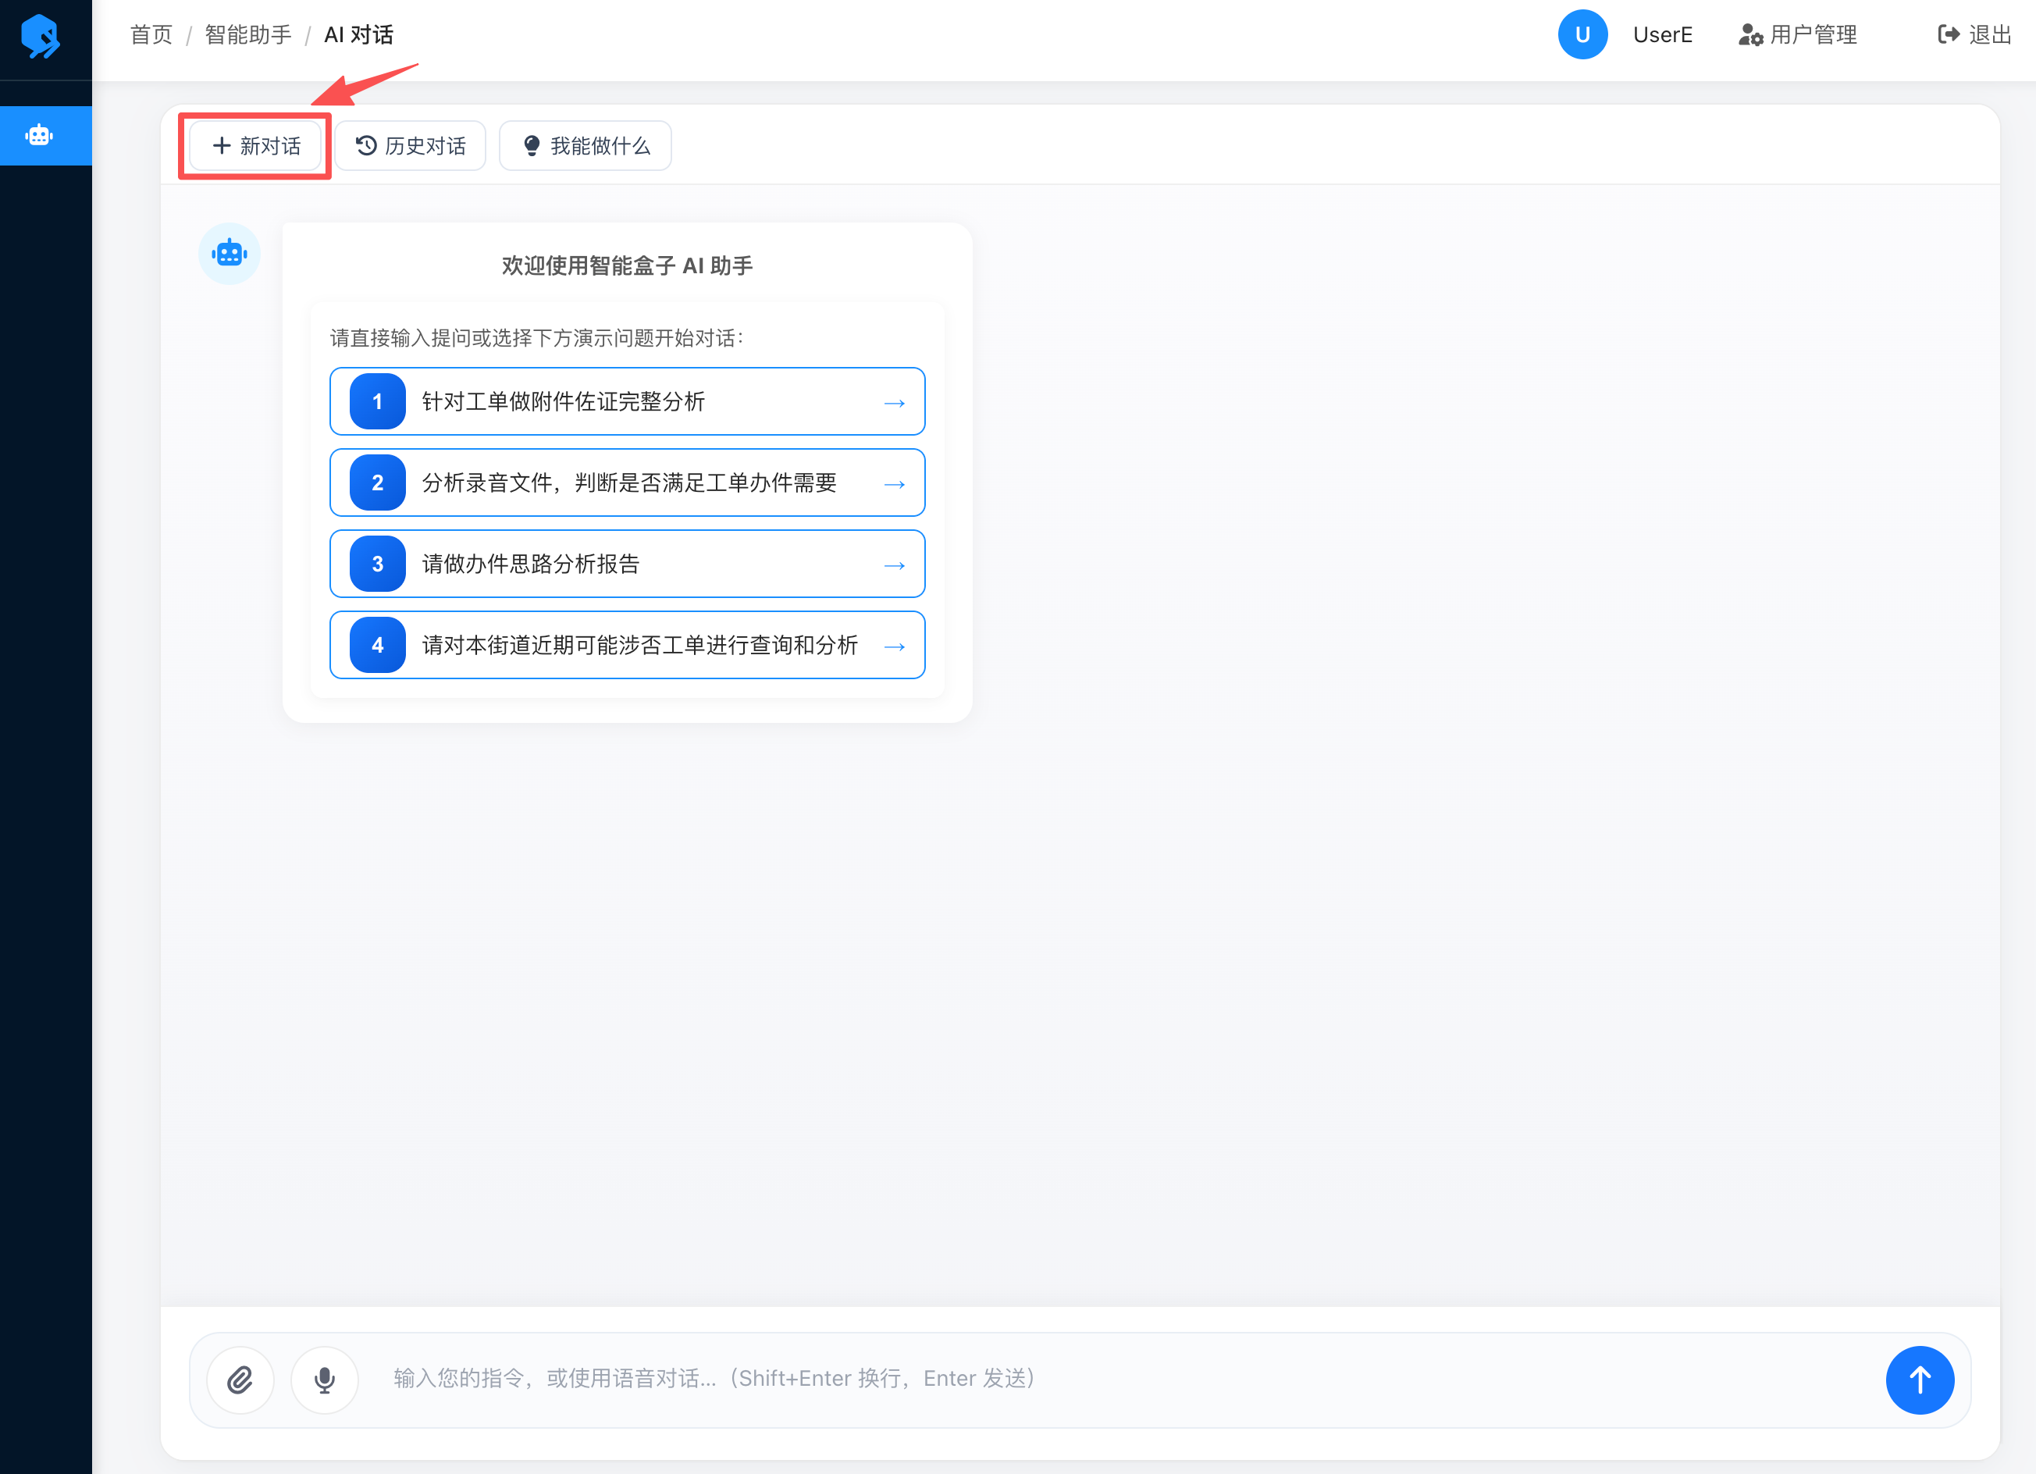Click 欢迎使用智能盒子 AI 助手 heading
Image resolution: width=2036 pixels, height=1474 pixels.
pos(628,265)
